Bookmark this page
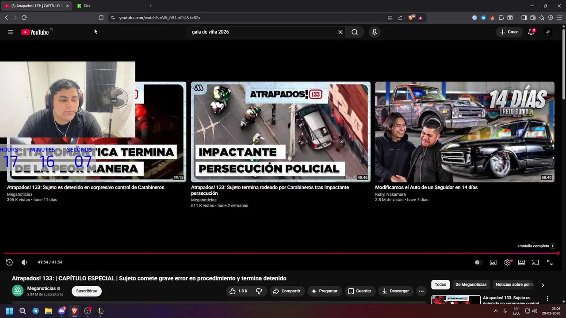Viewport: 566px width, 318px height. coord(101,18)
